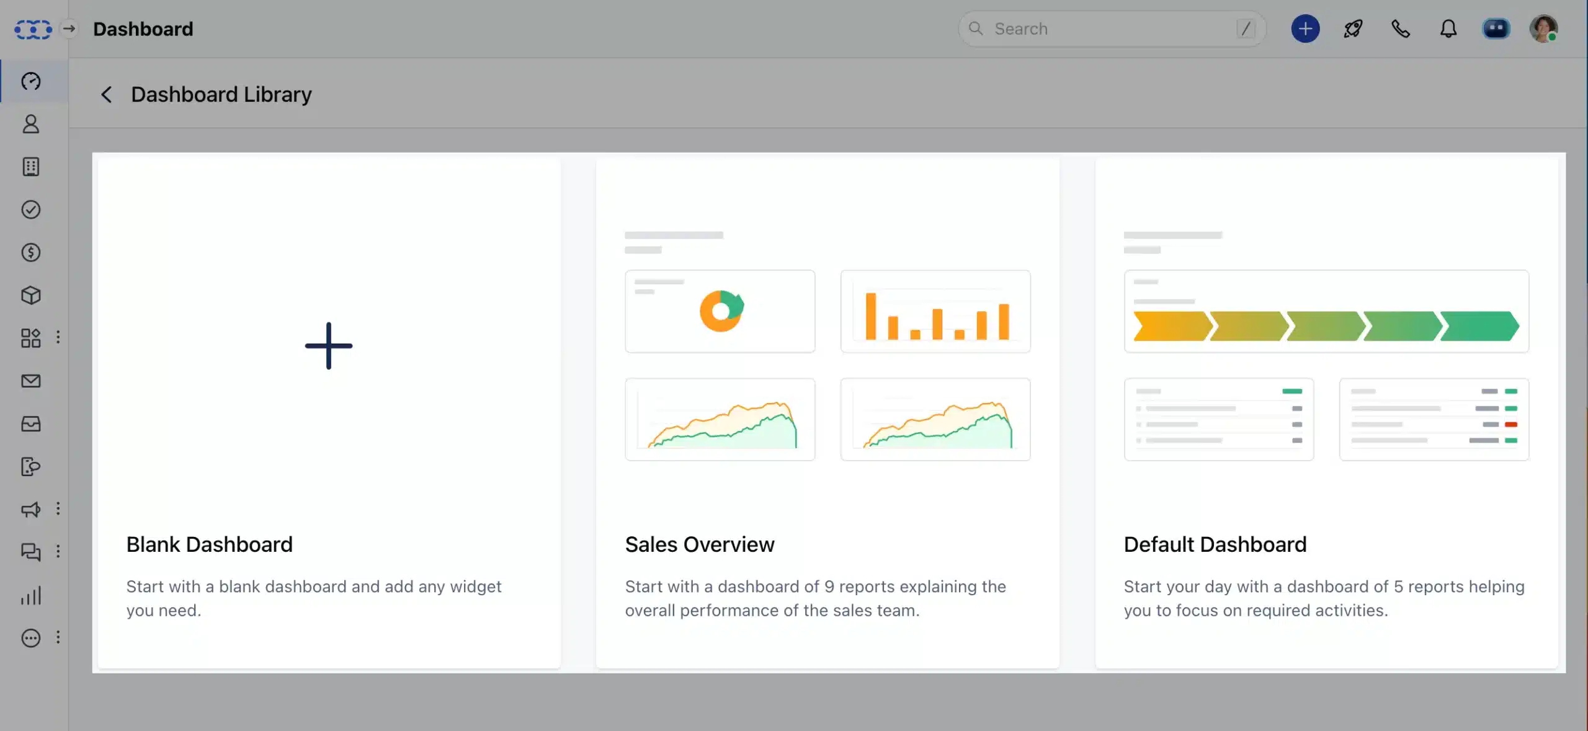Image resolution: width=1588 pixels, height=731 pixels.
Task: Toggle the rocket/feature icon in toolbar
Action: 1353,29
